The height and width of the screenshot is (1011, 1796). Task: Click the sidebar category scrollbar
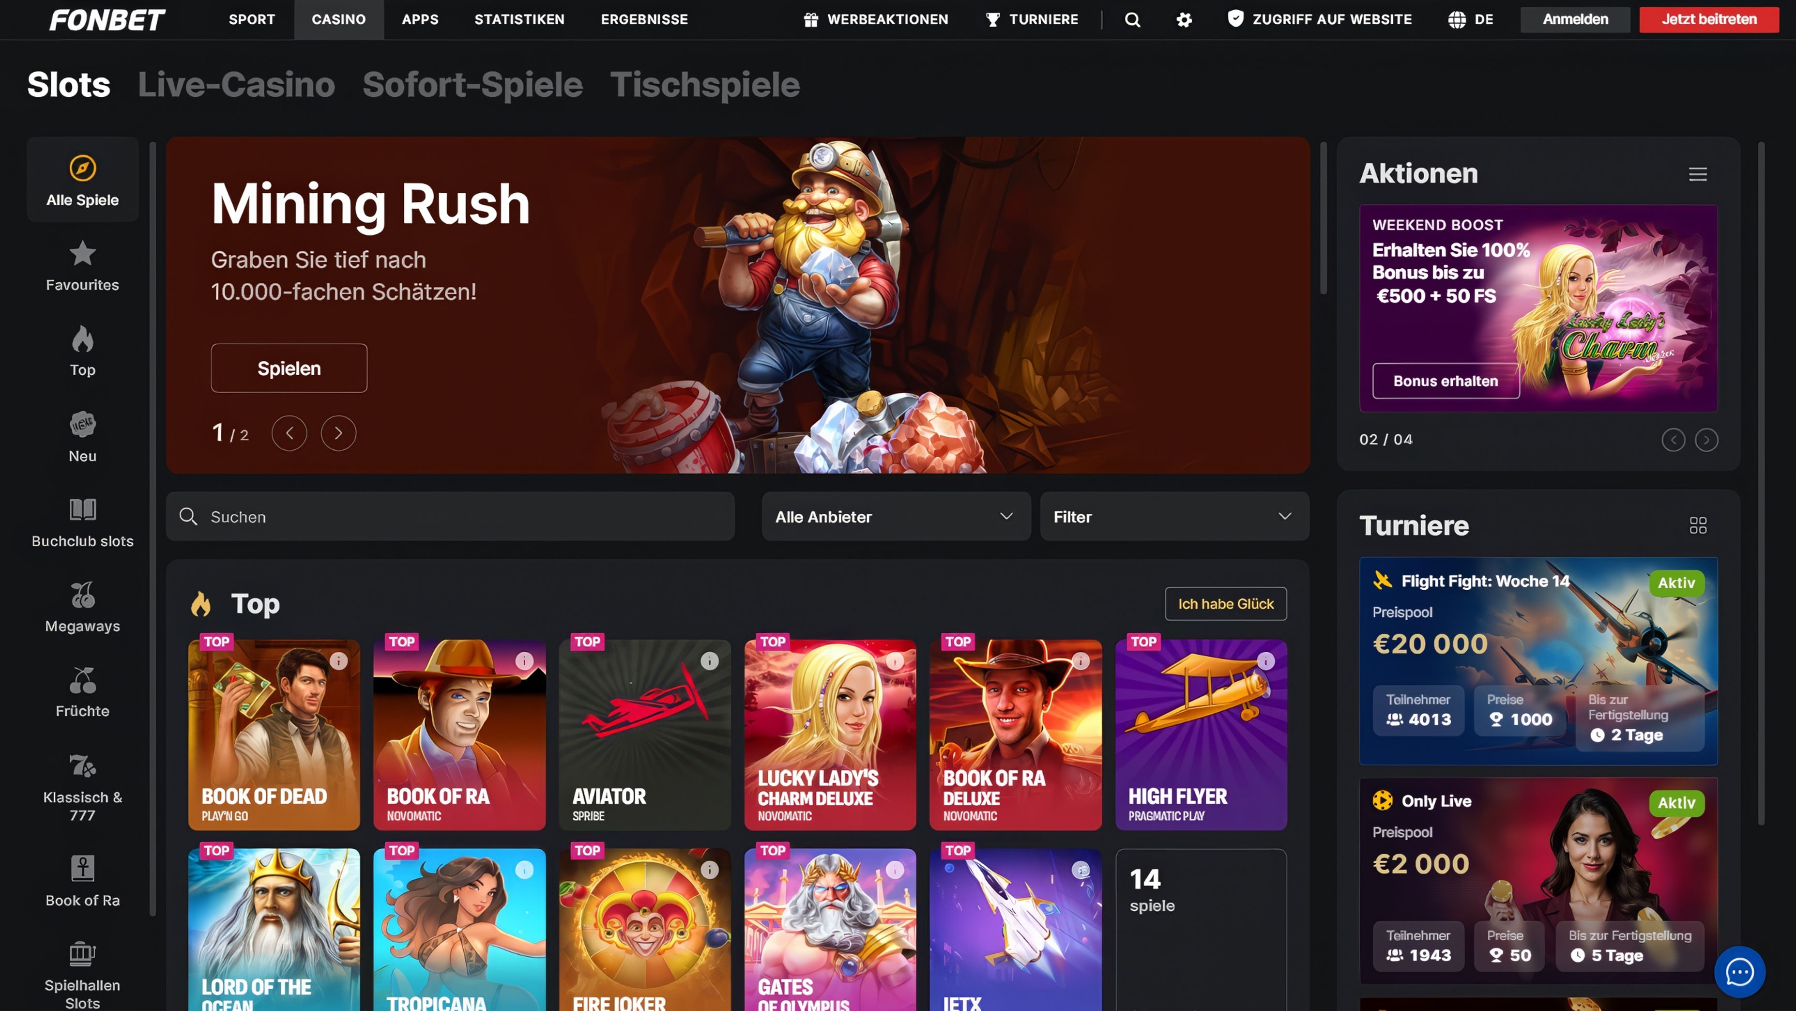(152, 529)
